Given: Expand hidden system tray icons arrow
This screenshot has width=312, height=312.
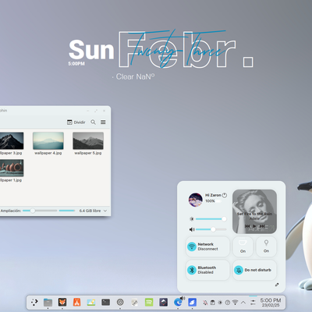Looking at the screenshot, I should coord(243,303).
